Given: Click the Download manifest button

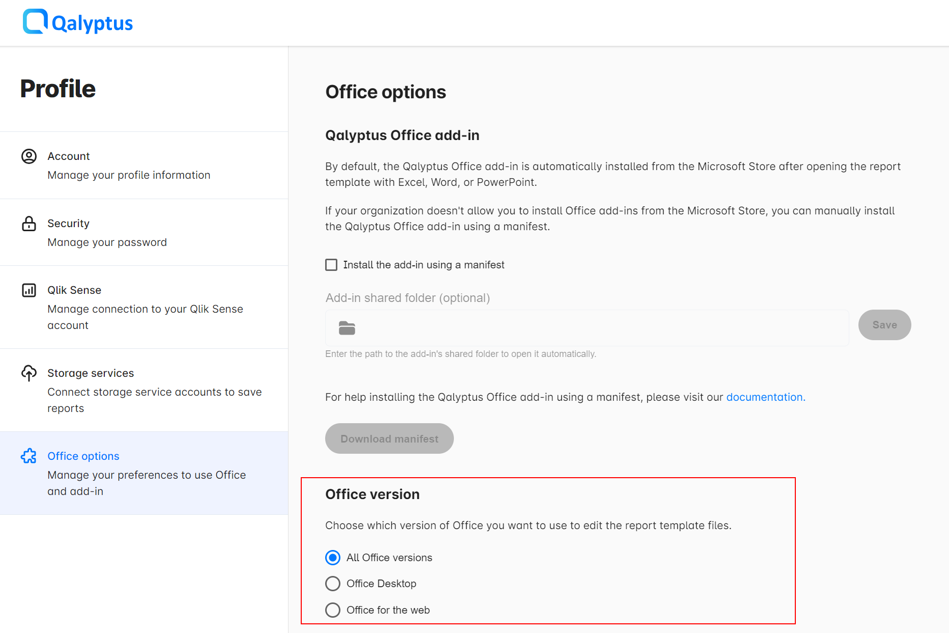Looking at the screenshot, I should (x=389, y=438).
